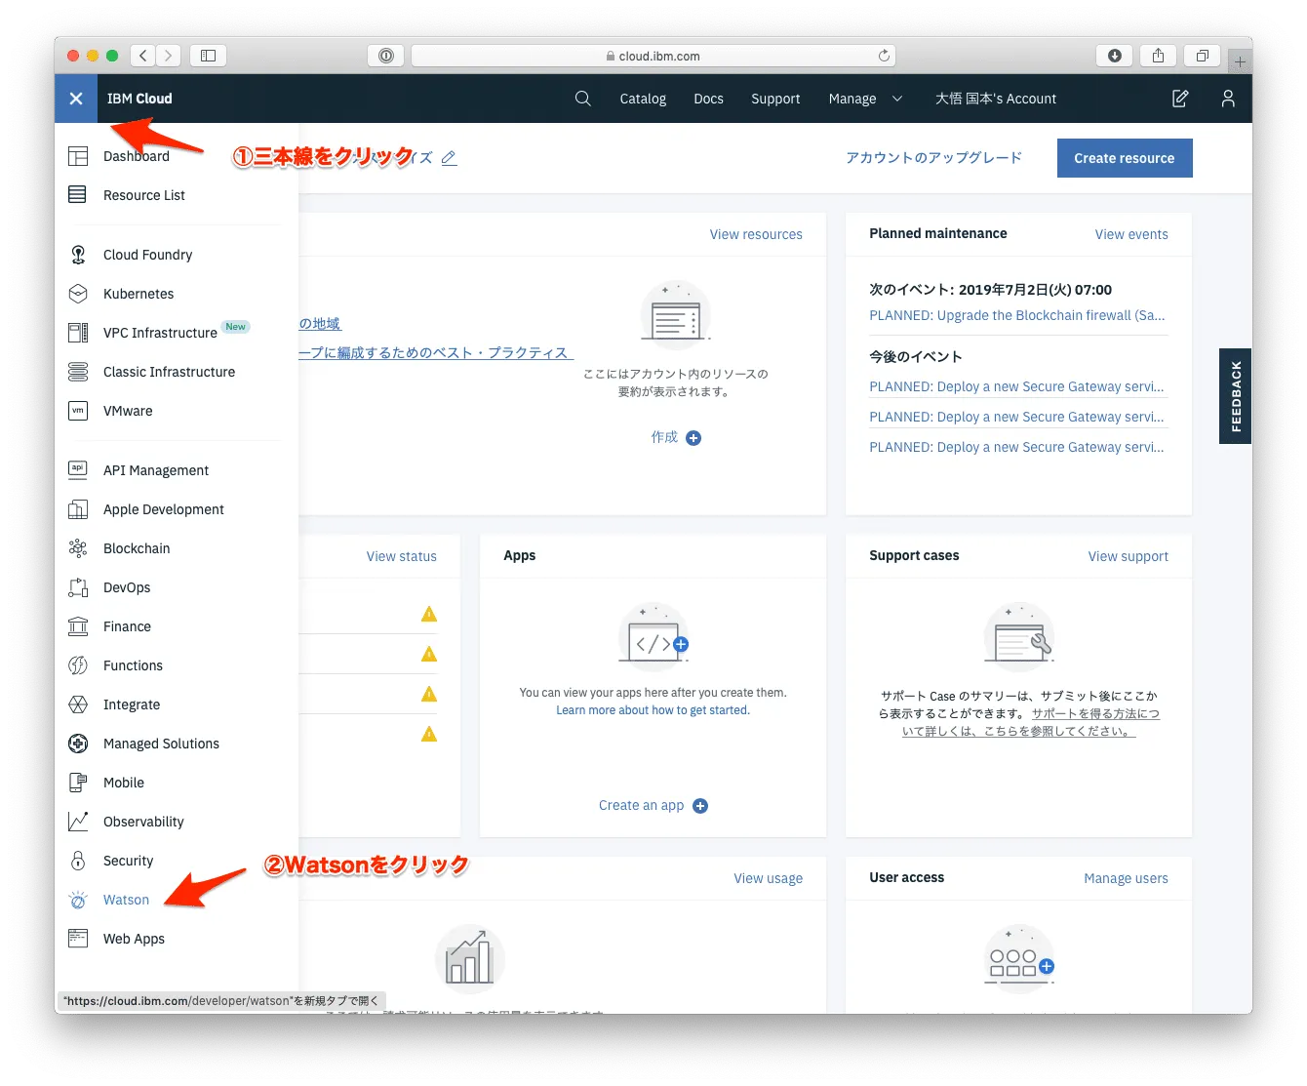Click the 作成 create link with plus icon
Screen dimensions: 1307x1086
tap(676, 437)
